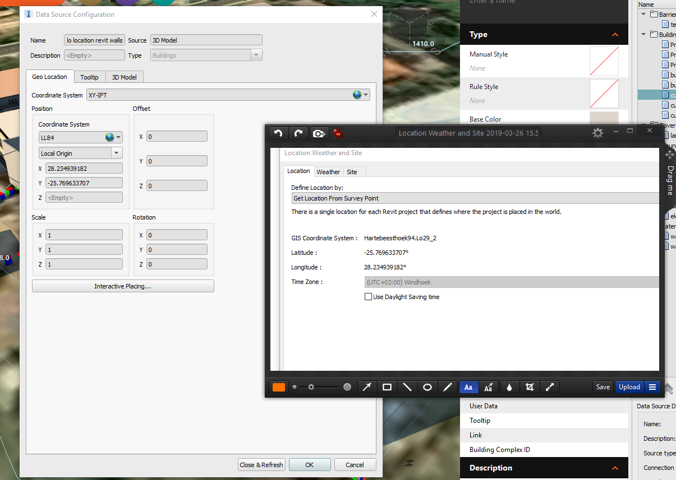This screenshot has width=676, height=480.
Task: Click the Rule Style swatch
Action: (x=604, y=94)
